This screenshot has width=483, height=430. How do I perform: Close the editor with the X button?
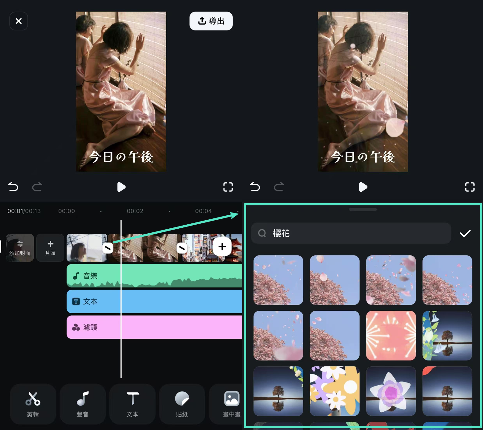click(x=19, y=21)
